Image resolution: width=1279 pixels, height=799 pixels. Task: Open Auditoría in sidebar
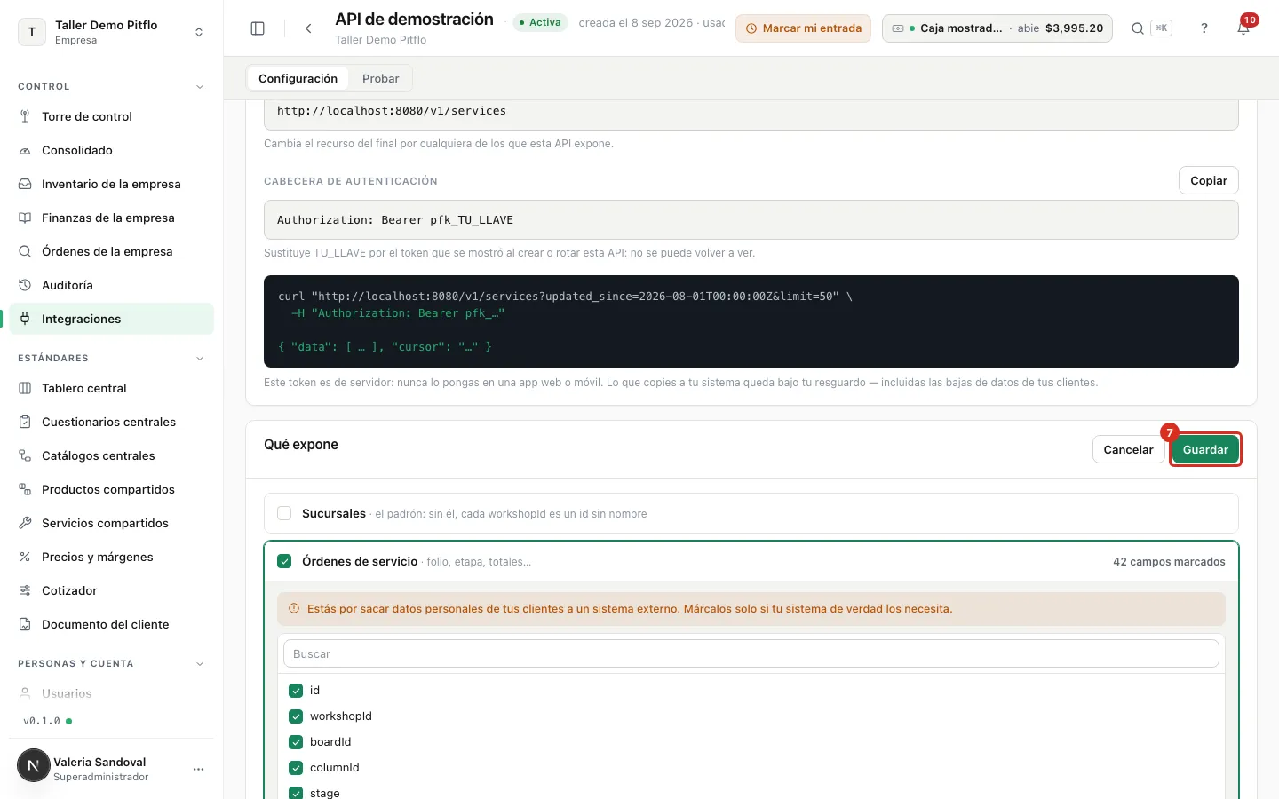point(111,285)
